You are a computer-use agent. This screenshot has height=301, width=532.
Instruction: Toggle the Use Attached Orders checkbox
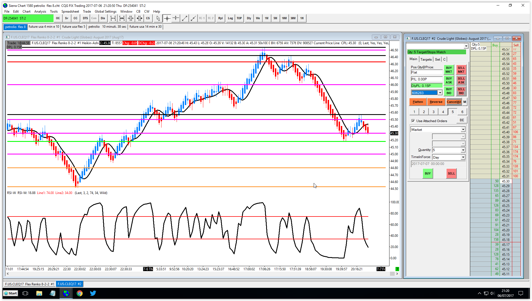point(413,121)
